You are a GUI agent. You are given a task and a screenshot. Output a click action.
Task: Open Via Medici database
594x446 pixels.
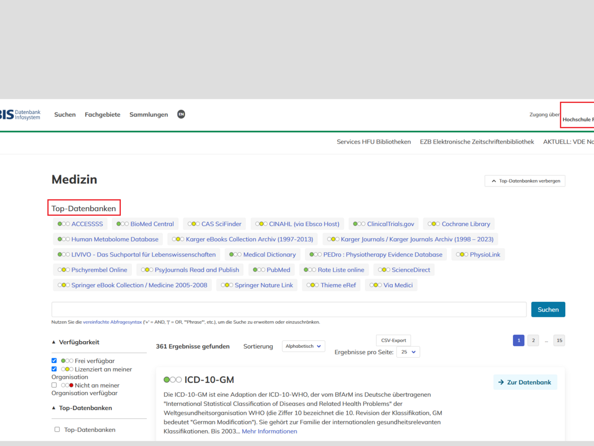(391, 285)
